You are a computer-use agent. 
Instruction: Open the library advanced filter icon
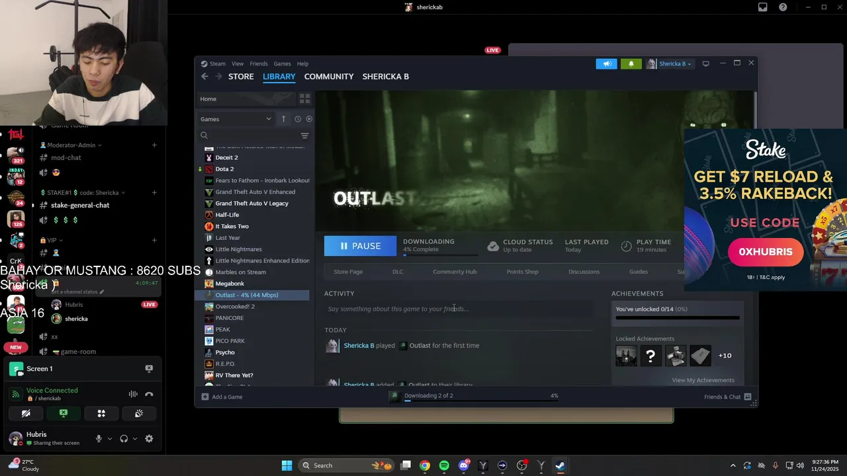(x=304, y=136)
